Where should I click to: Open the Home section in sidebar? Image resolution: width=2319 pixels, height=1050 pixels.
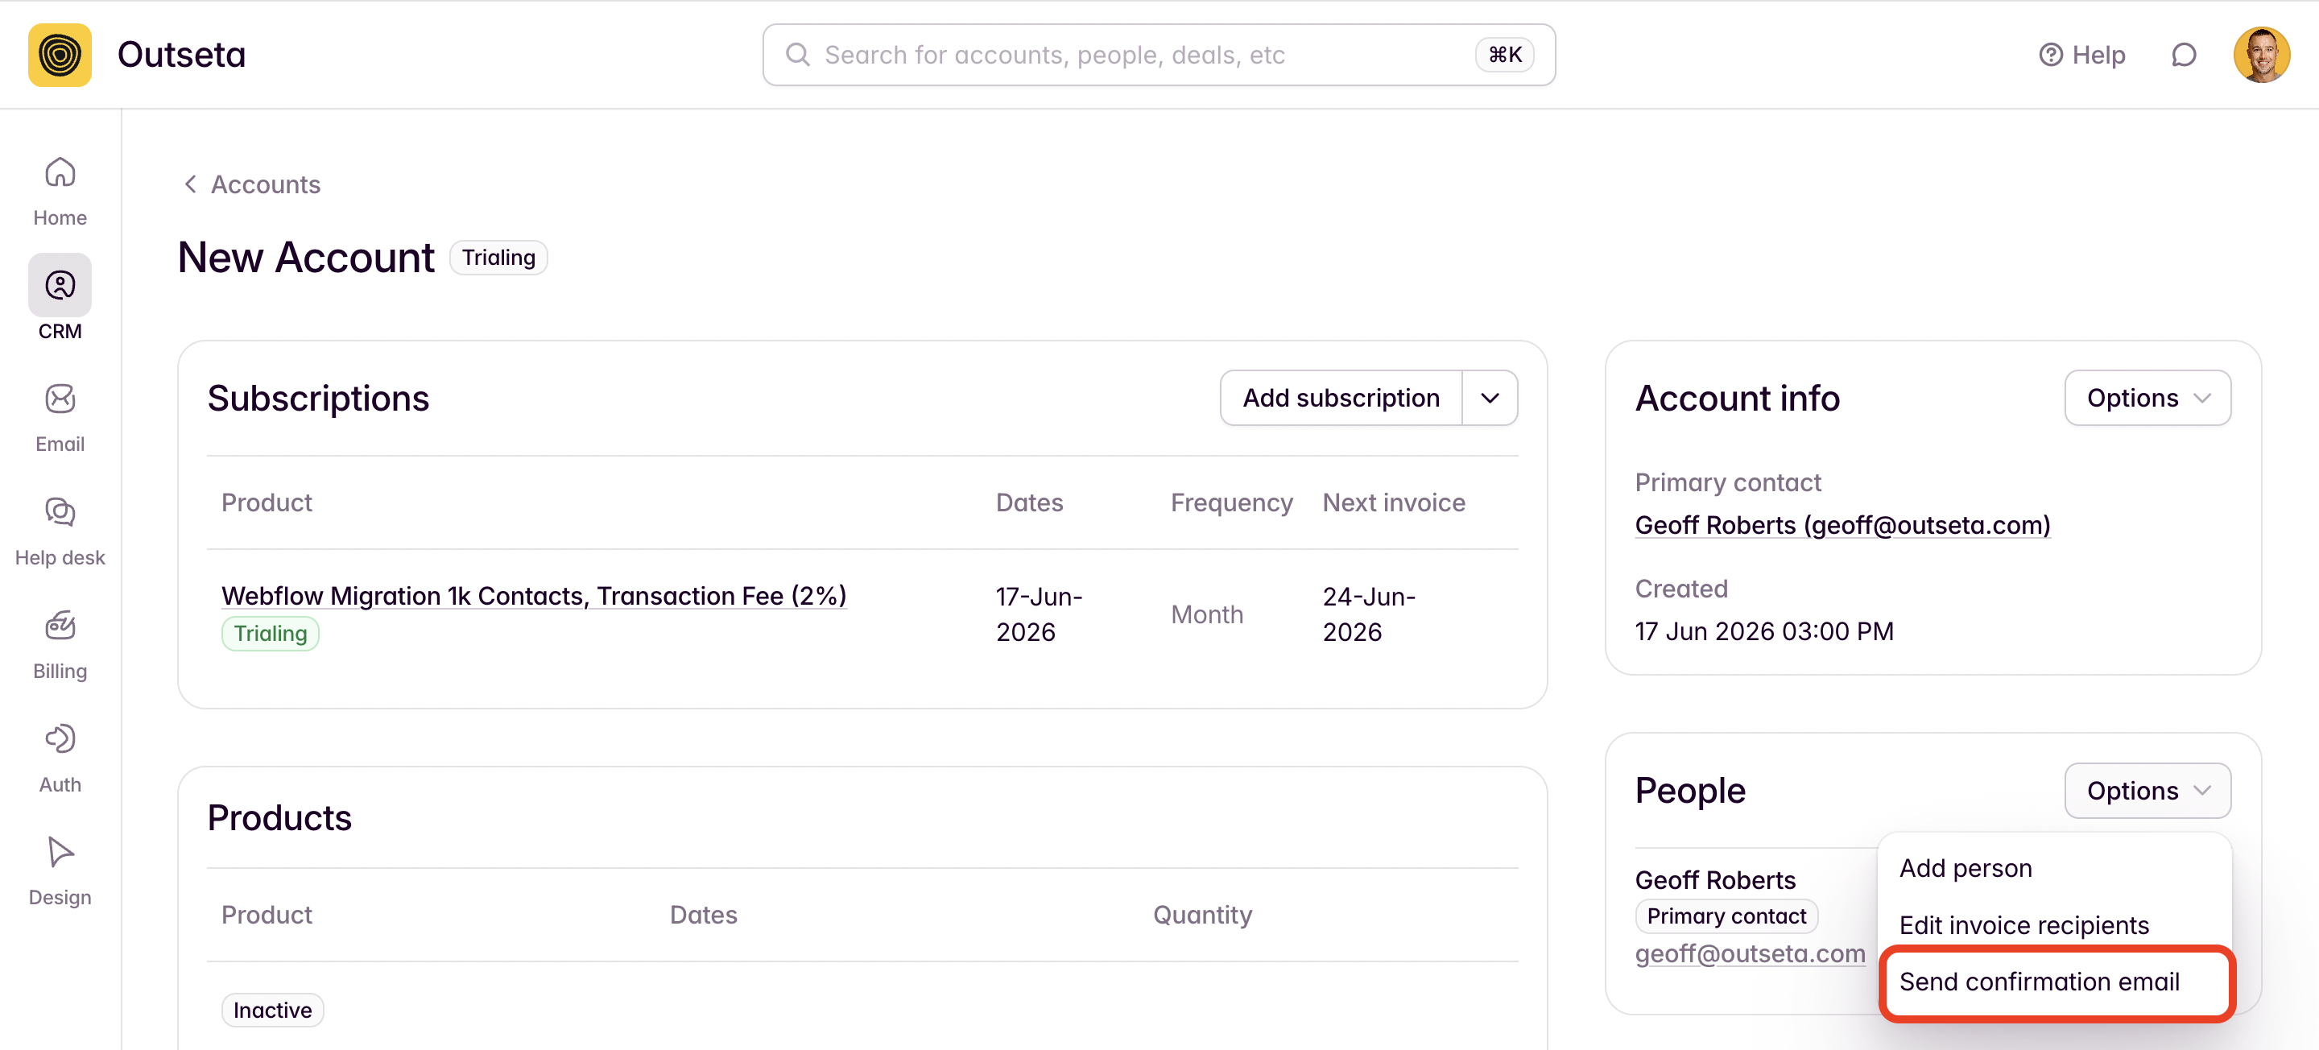[60, 192]
